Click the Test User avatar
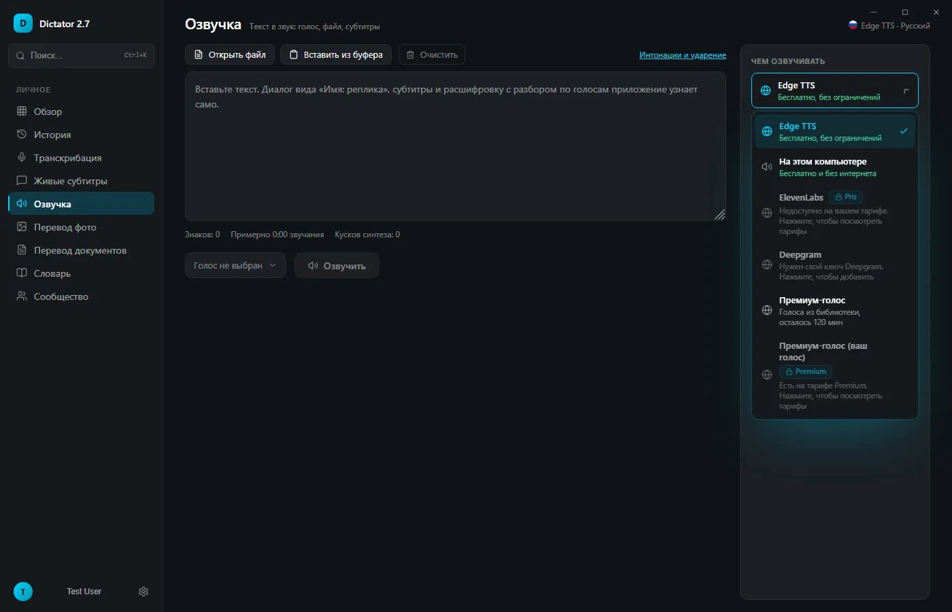The image size is (952, 612). click(23, 592)
